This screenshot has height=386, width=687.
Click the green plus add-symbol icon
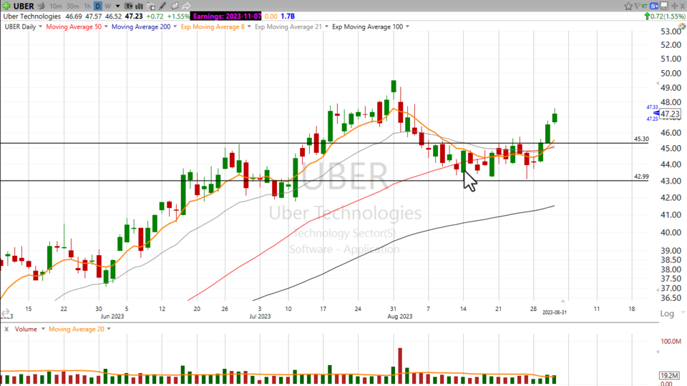pos(6,6)
